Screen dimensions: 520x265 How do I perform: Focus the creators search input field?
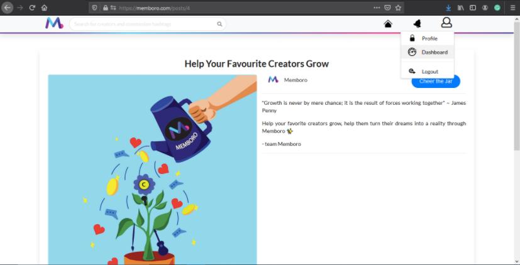148,24
